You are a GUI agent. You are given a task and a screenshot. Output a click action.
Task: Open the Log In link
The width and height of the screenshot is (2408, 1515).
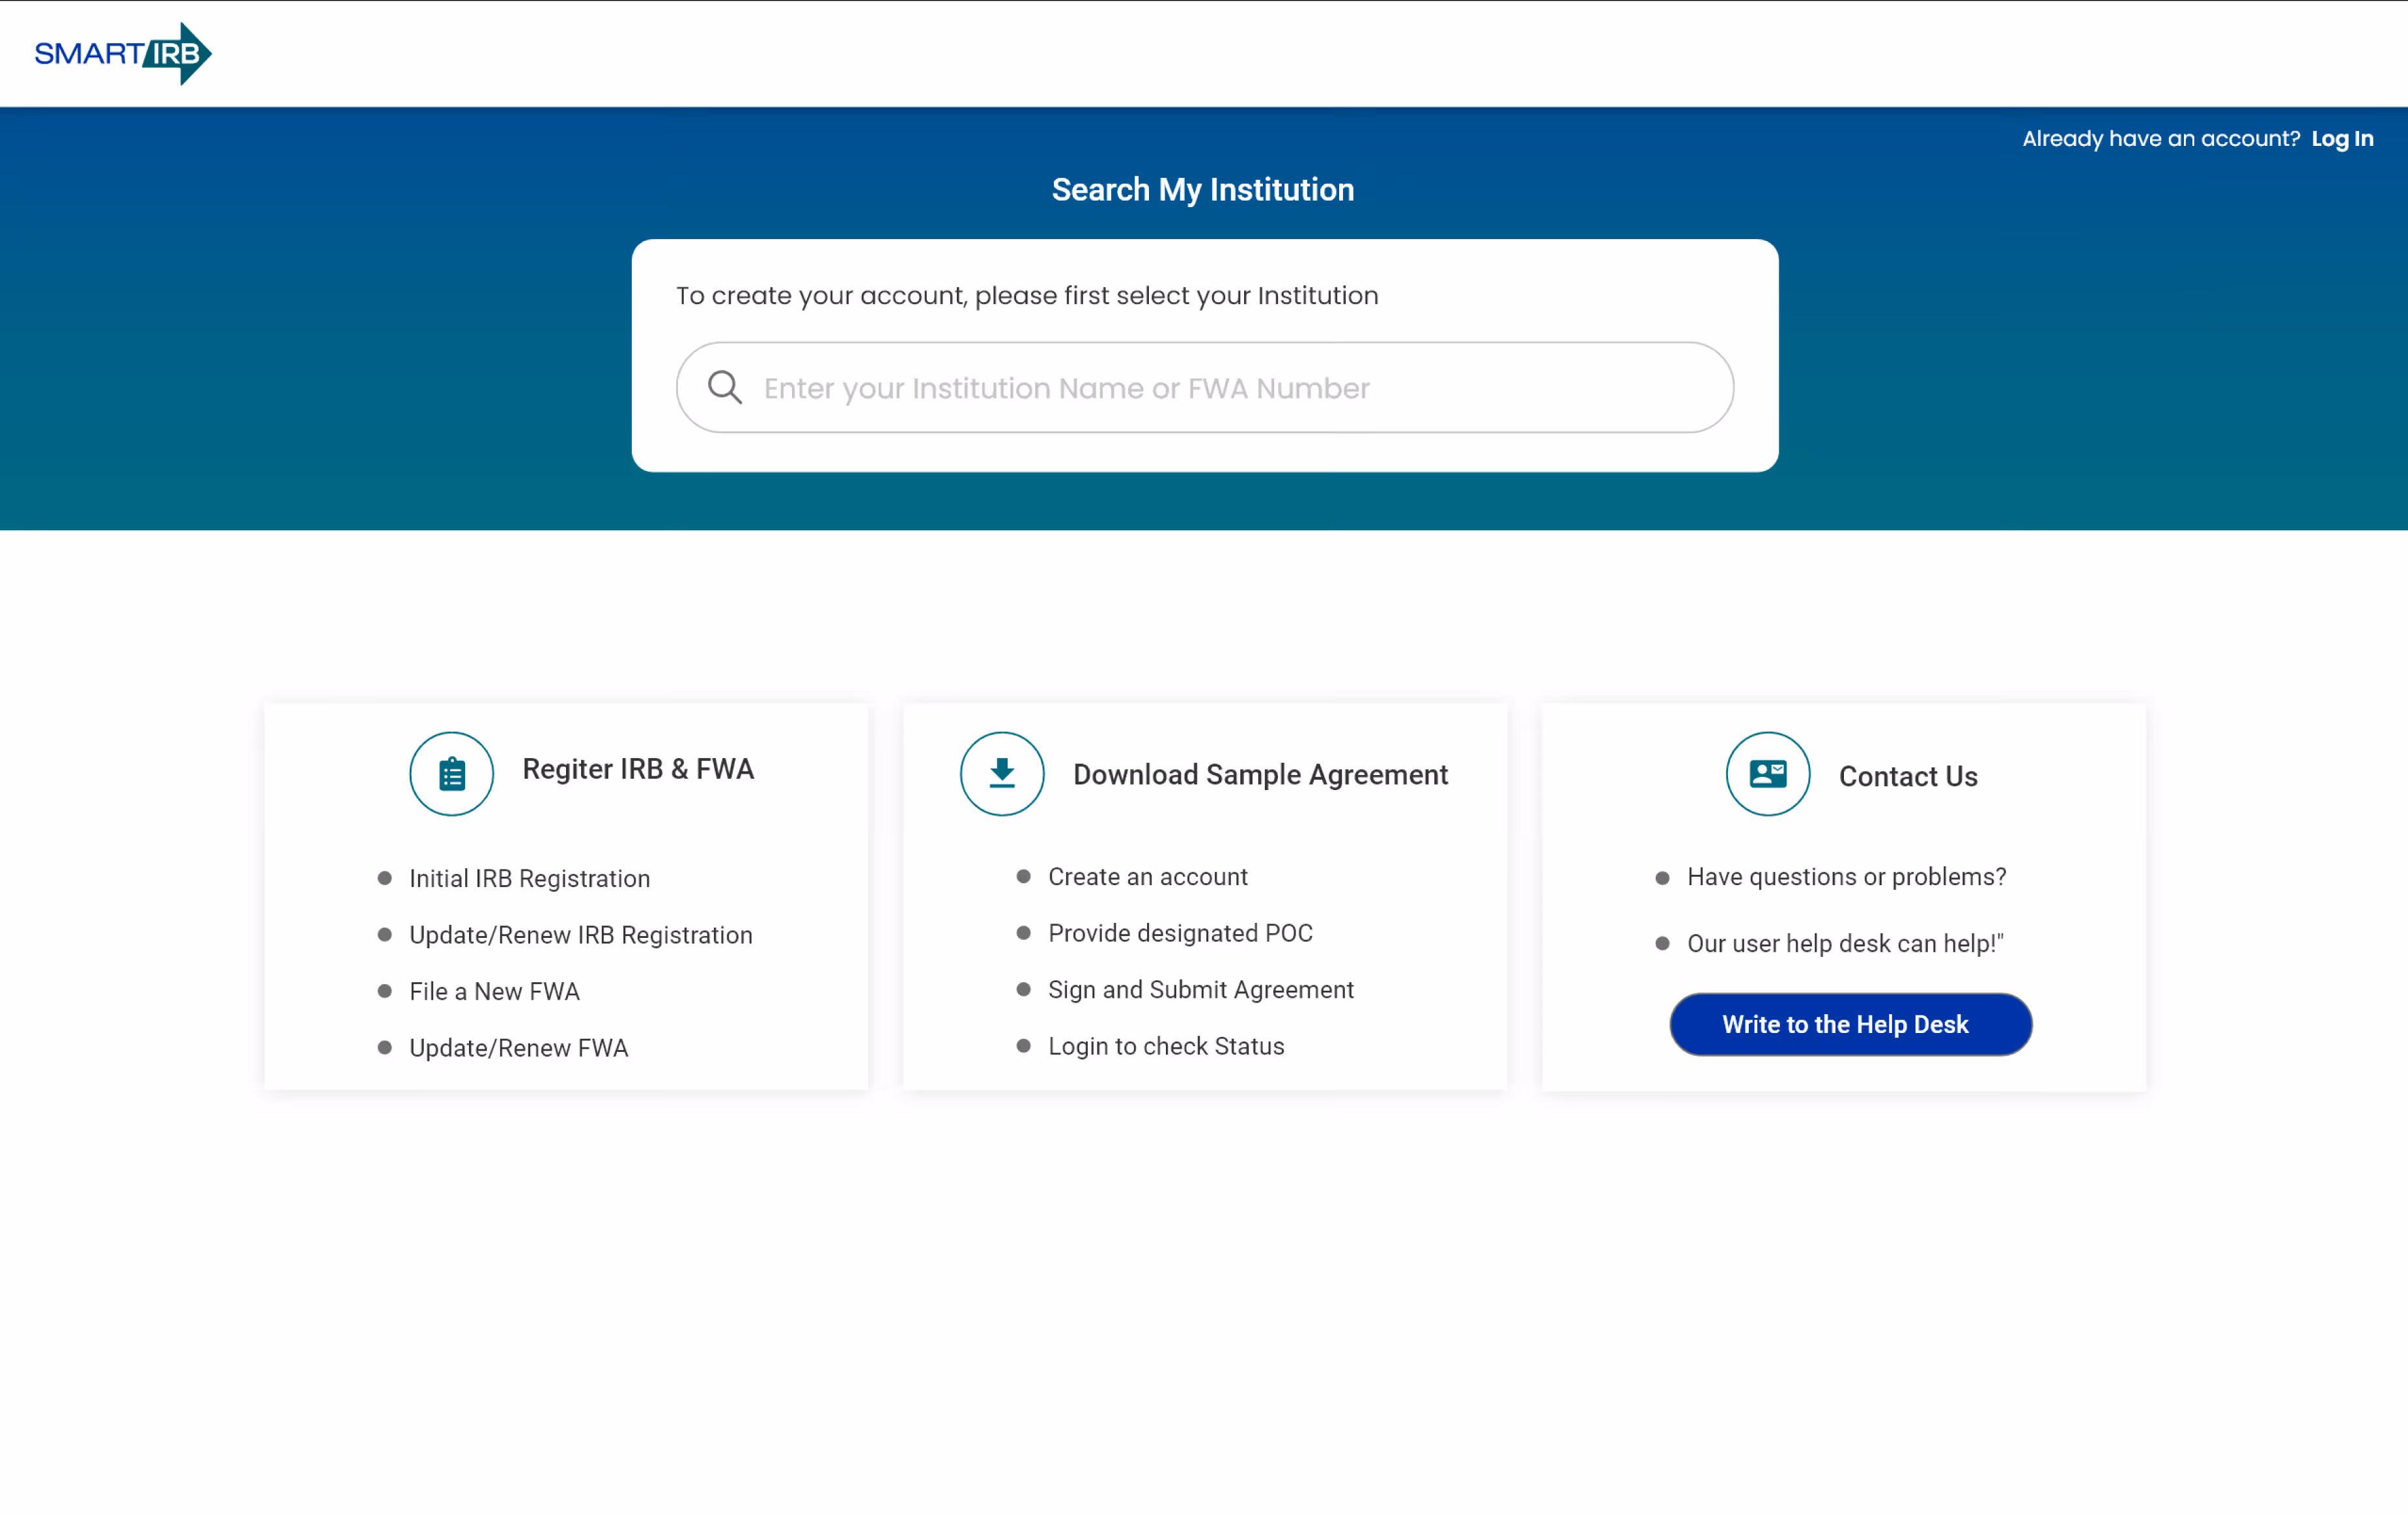2342,139
